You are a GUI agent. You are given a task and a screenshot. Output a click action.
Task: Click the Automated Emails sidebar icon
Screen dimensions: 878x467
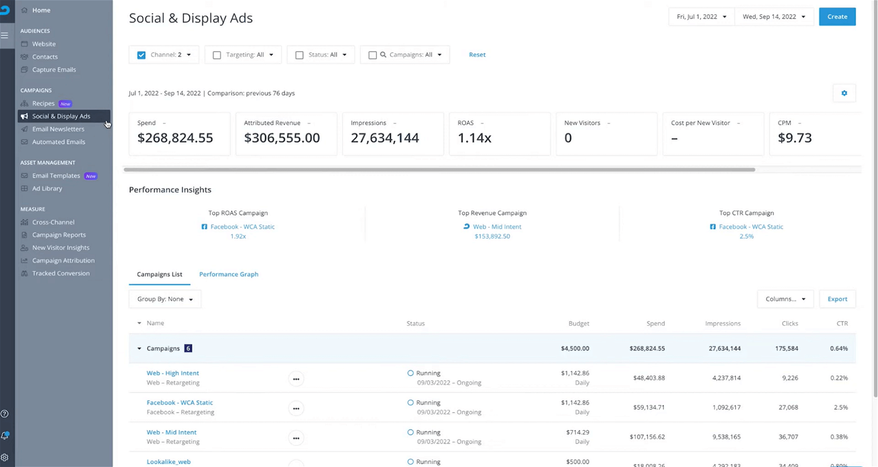click(x=24, y=142)
